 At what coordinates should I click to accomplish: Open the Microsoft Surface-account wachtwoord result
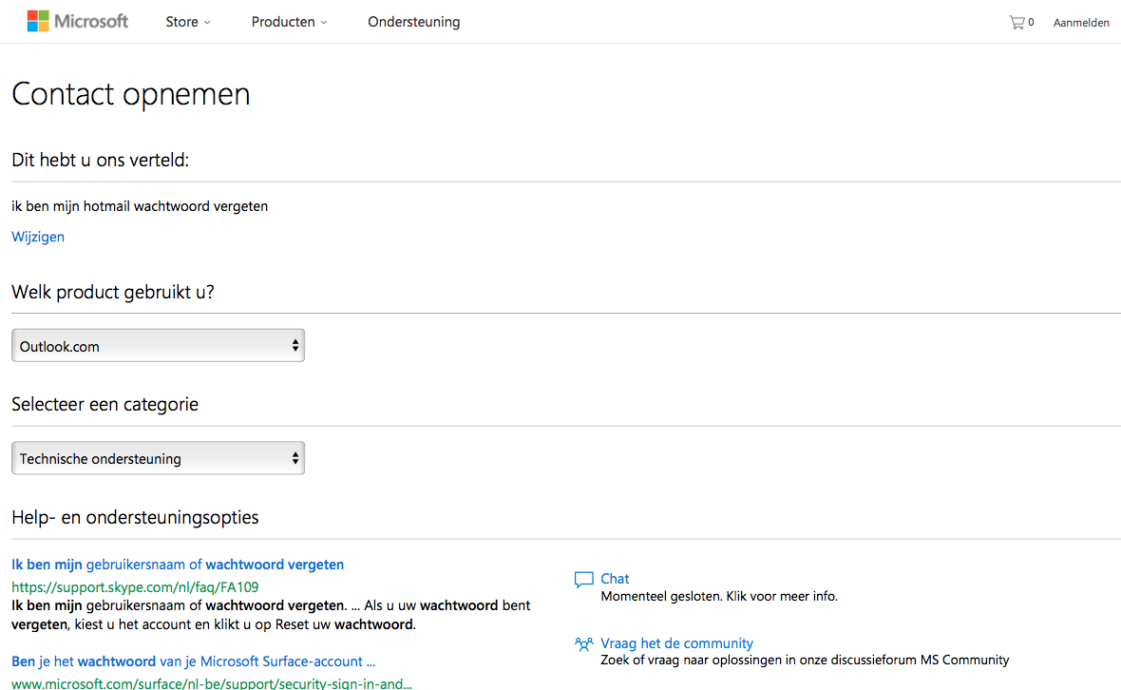pyautogui.click(x=193, y=661)
